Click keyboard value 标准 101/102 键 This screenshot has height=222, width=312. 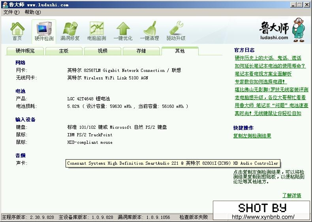(x=117, y=127)
